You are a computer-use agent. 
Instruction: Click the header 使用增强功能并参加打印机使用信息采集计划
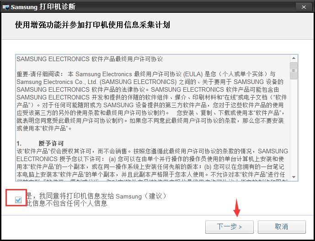click(x=92, y=25)
